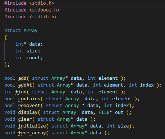Click the opening brace of struct Array

pyautogui.click(x=6, y=37)
